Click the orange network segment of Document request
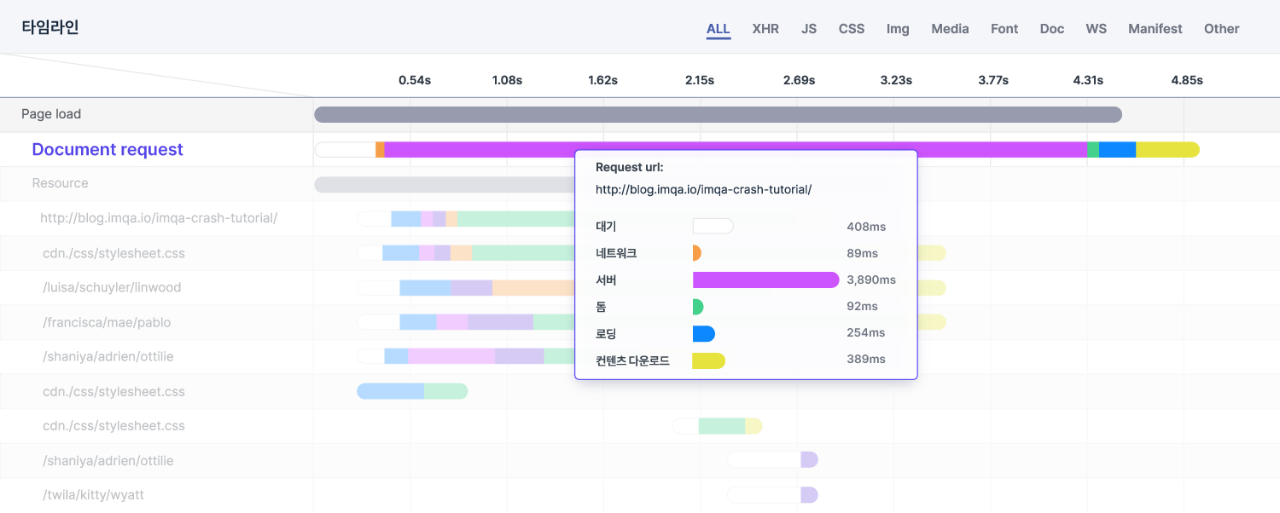This screenshot has height=513, width=1280. point(380,150)
